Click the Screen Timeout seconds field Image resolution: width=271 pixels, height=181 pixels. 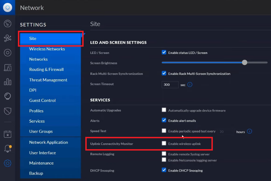tap(170, 85)
